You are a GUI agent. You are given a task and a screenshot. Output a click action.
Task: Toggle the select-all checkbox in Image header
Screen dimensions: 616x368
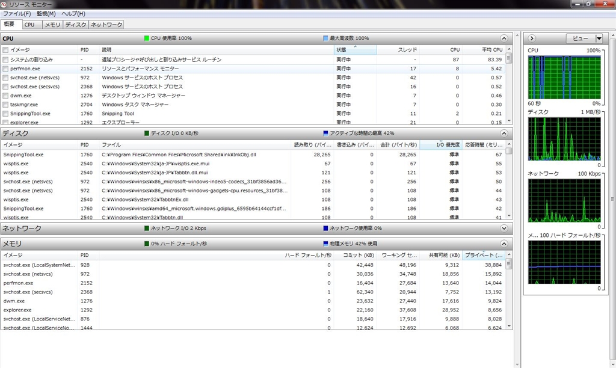(x=5, y=50)
